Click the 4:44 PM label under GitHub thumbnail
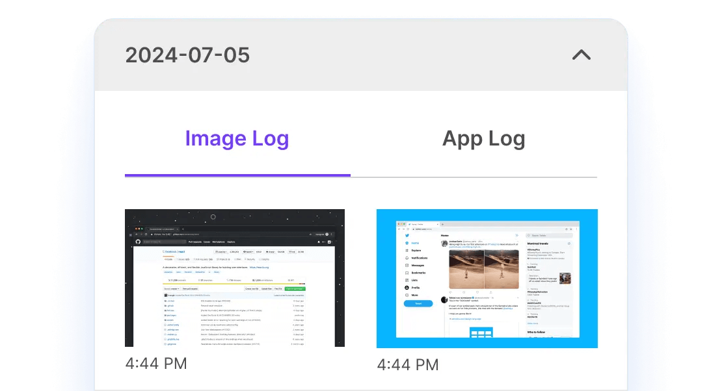 pos(156,364)
